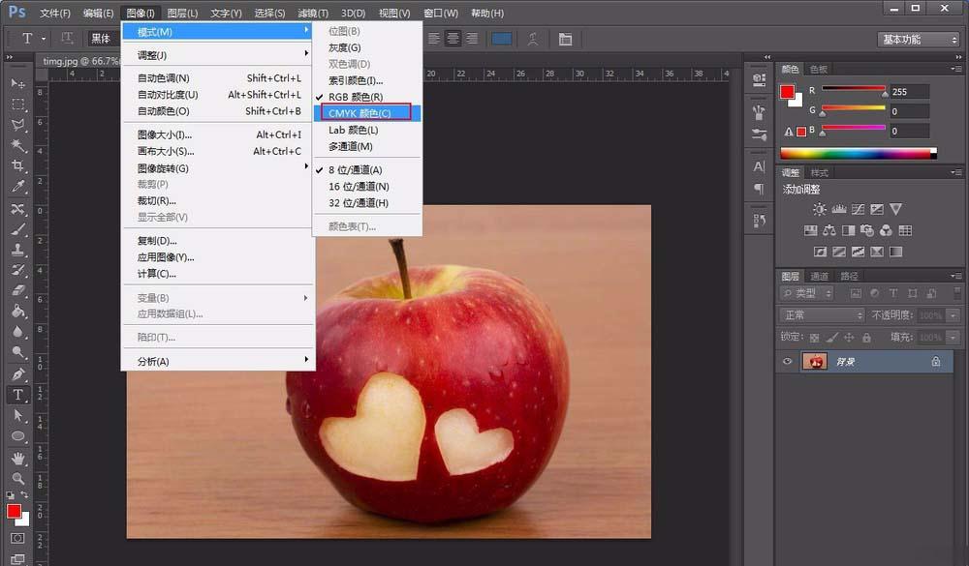Click the Color Balance scales adjustment icon
Image resolution: width=969 pixels, height=566 pixels.
click(828, 230)
